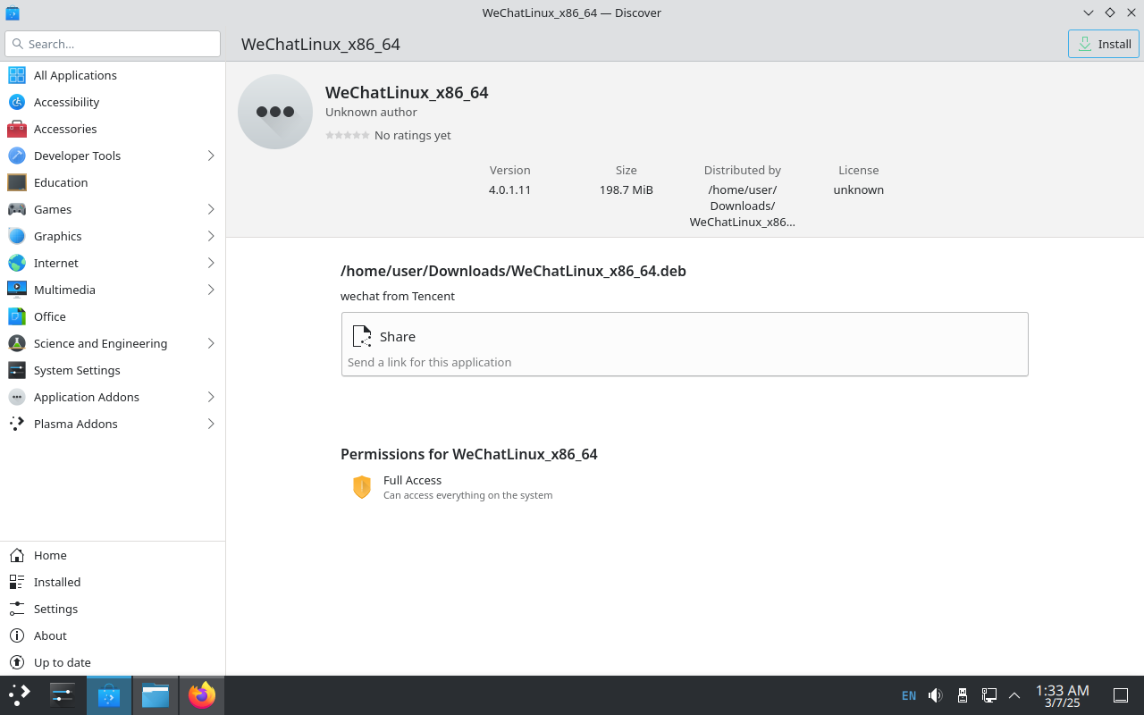The image size is (1144, 715).
Task: Open the Dolphin file manager from taskbar
Action: pos(156,694)
